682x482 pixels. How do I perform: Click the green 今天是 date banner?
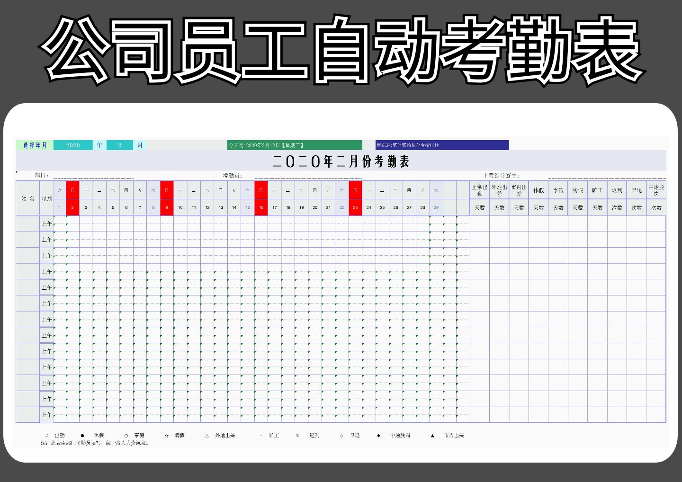pyautogui.click(x=295, y=145)
